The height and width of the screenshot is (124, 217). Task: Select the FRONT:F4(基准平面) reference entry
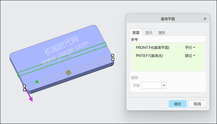tap(153, 48)
